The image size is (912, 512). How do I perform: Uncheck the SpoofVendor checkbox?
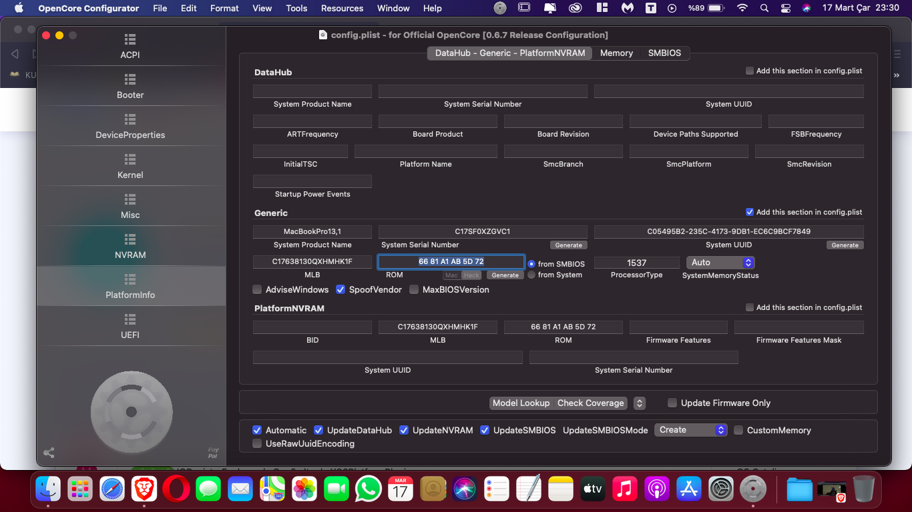[x=340, y=290]
